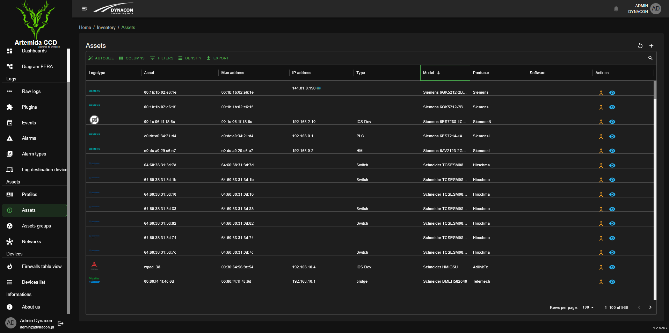Sort by the IP address column header
The width and height of the screenshot is (669, 333).
pyautogui.click(x=302, y=73)
